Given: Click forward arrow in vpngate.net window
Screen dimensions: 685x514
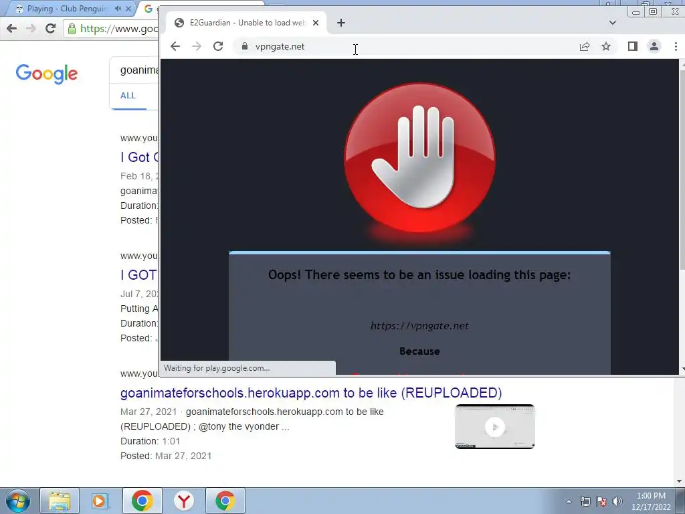Looking at the screenshot, I should point(197,46).
